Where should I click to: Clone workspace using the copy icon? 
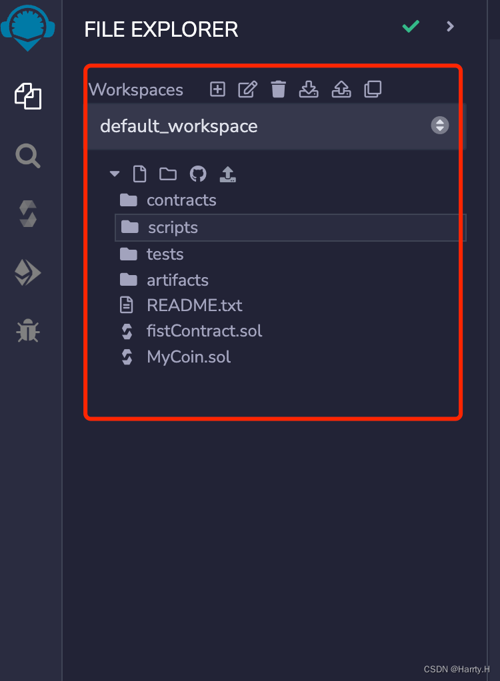373,89
